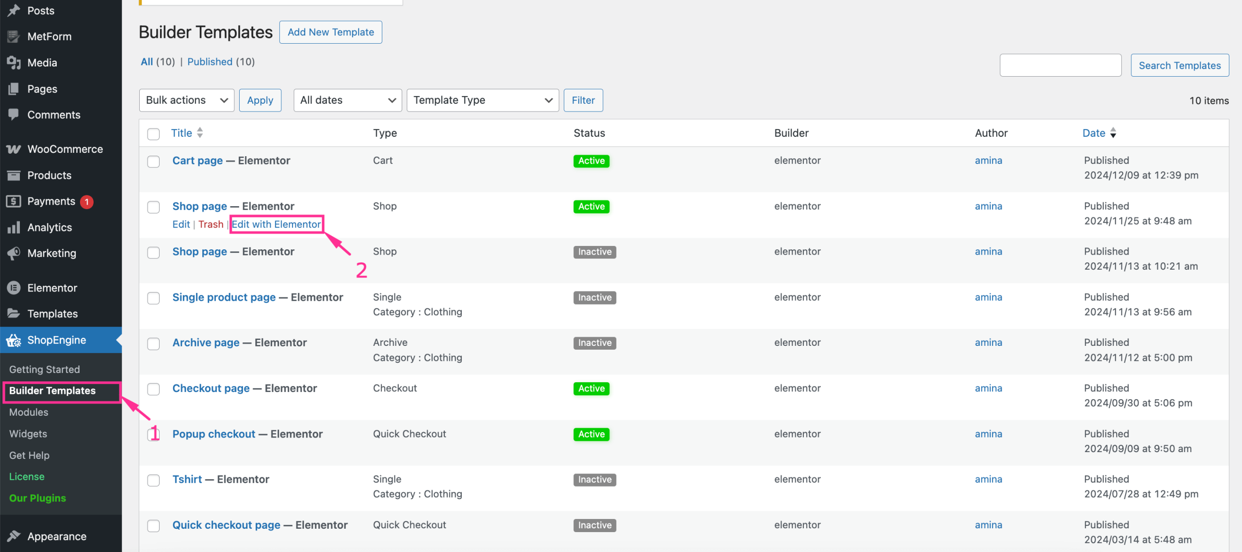Click the Filter button

[583, 100]
